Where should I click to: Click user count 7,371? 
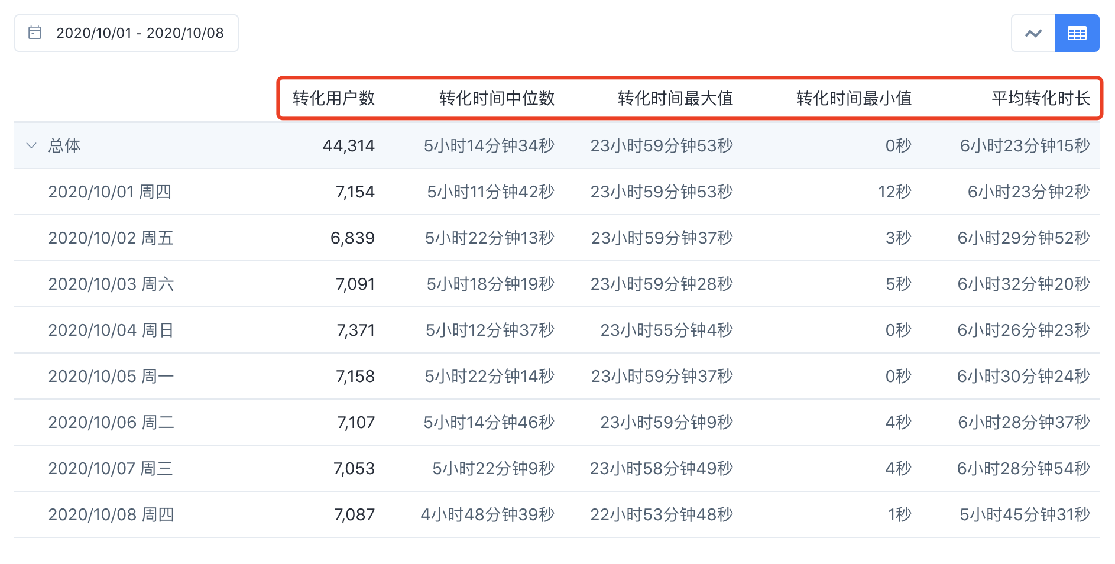click(x=356, y=330)
